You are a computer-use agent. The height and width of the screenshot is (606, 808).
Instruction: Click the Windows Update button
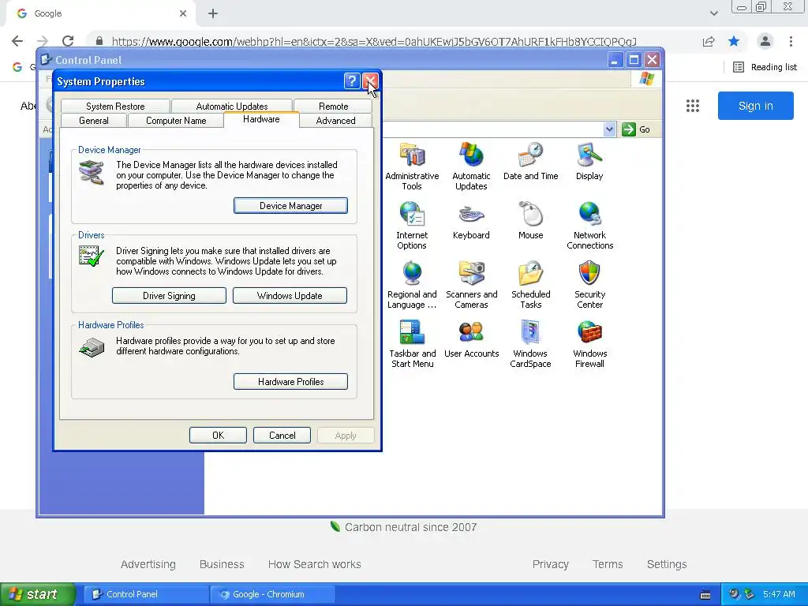[x=290, y=296]
